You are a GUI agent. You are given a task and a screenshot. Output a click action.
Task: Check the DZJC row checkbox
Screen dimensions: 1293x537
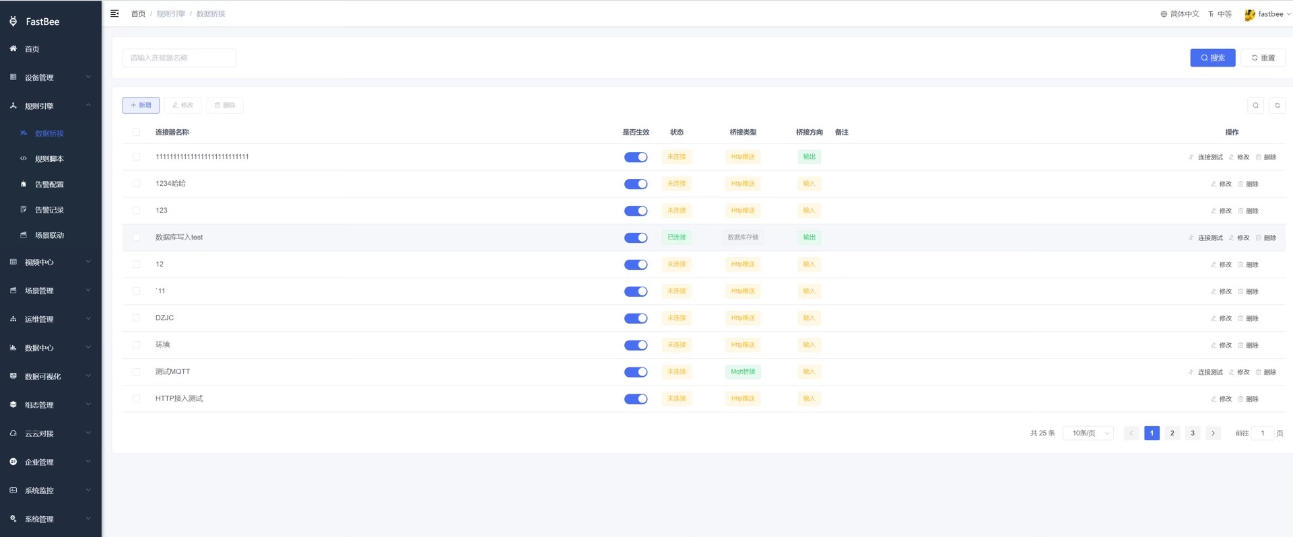point(137,318)
